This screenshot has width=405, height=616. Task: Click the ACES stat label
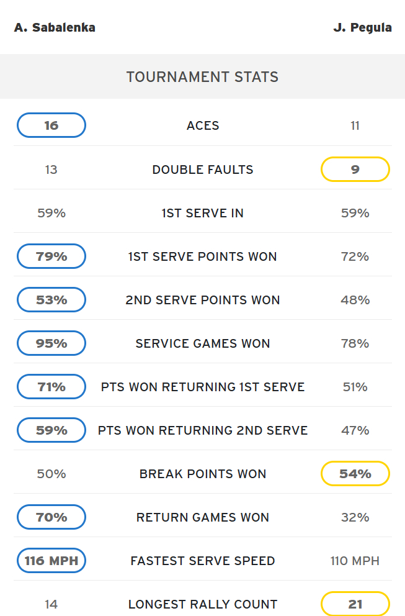point(202,125)
